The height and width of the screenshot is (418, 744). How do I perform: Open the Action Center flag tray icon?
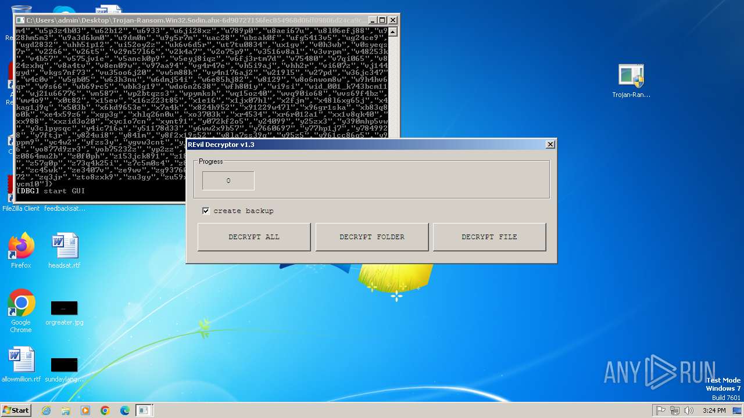(661, 410)
